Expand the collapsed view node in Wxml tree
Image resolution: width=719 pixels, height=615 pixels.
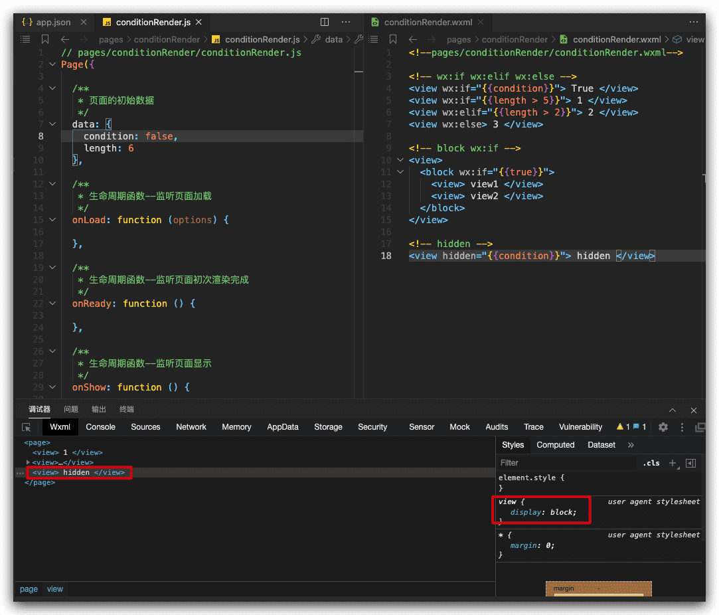click(x=28, y=462)
